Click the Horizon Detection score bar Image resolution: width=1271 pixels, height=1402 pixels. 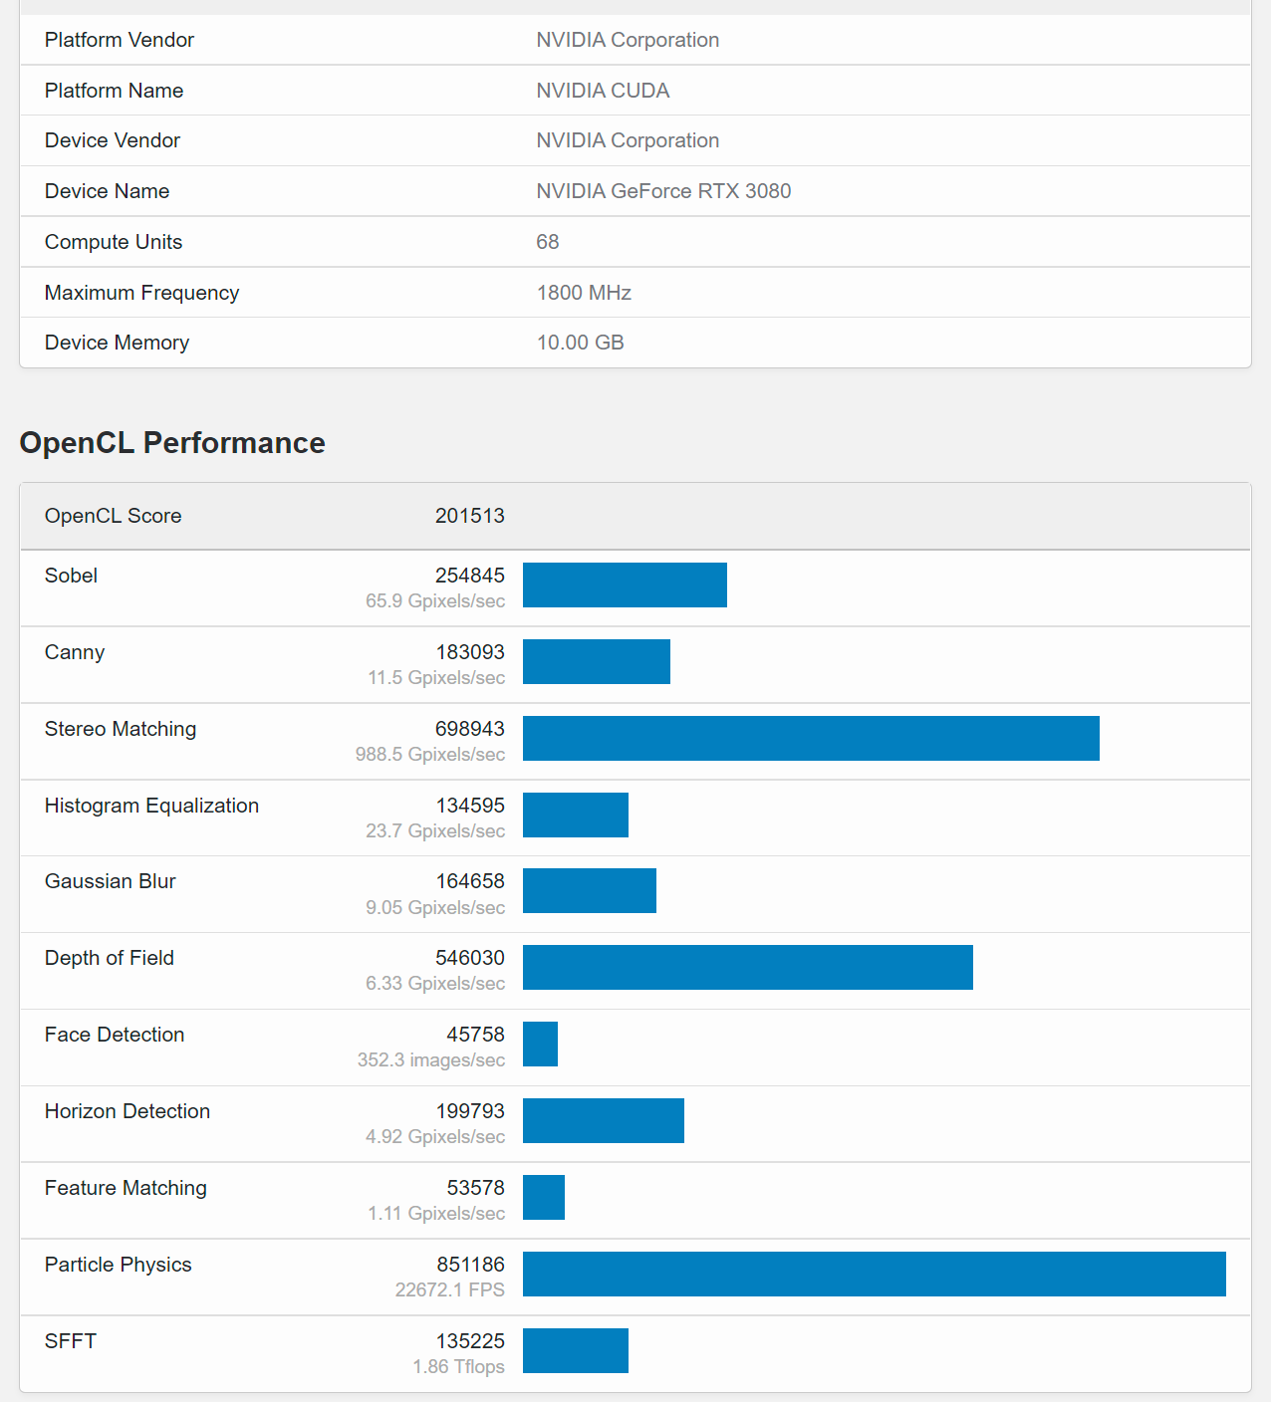pyautogui.click(x=604, y=1120)
